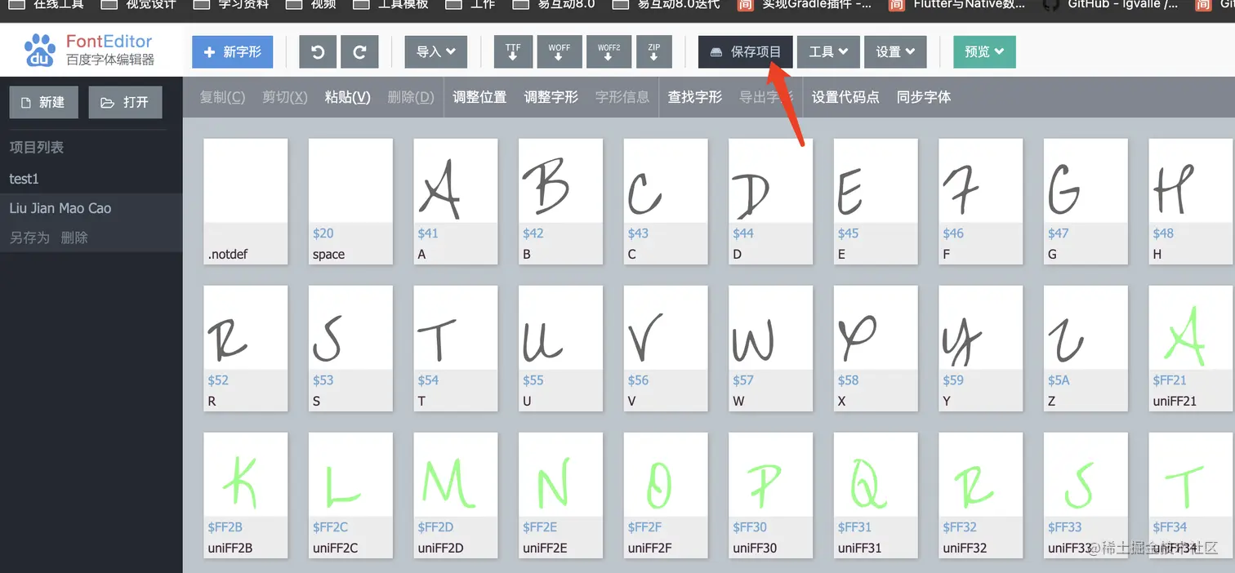The width and height of the screenshot is (1235, 573).
Task: Select the space glyph card
Action: click(350, 201)
